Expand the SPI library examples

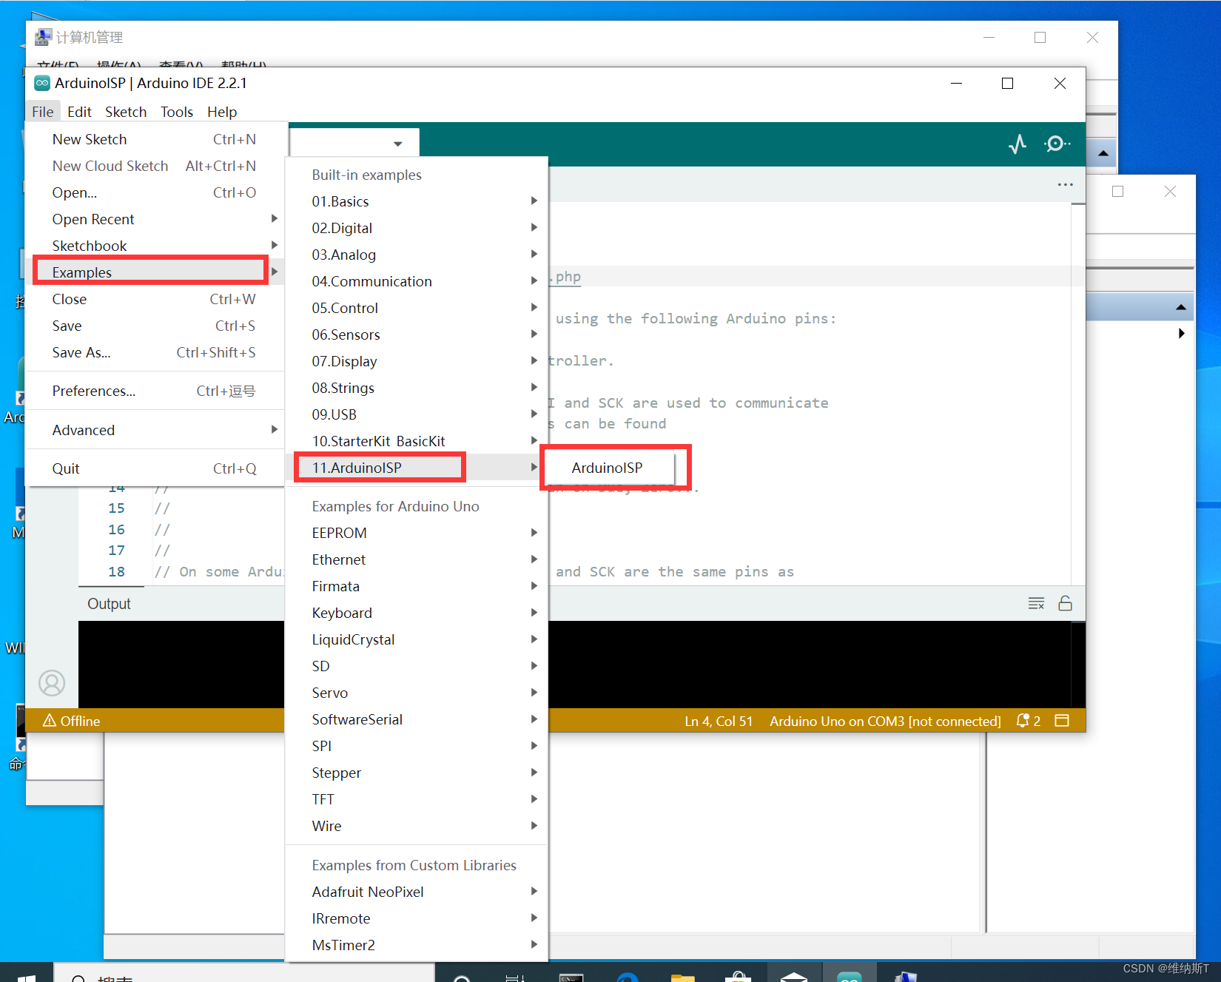click(417, 746)
